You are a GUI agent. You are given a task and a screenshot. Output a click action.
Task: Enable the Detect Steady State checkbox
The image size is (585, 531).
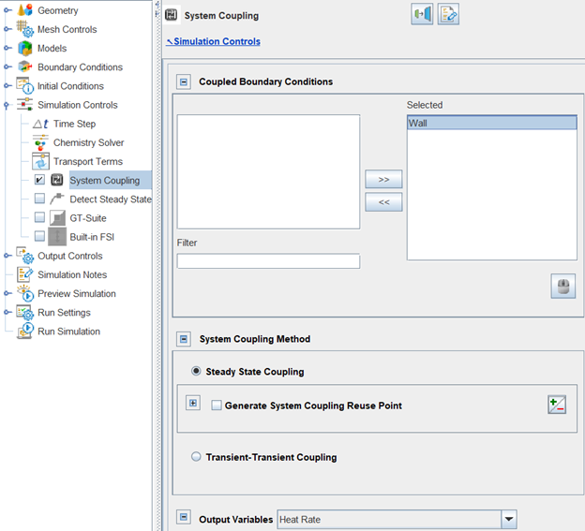39,199
